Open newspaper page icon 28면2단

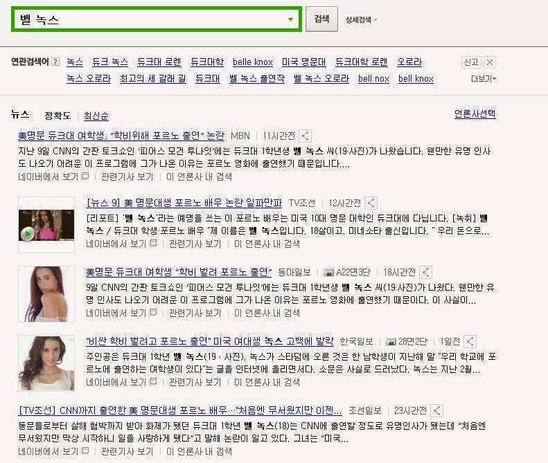pyautogui.click(x=391, y=341)
